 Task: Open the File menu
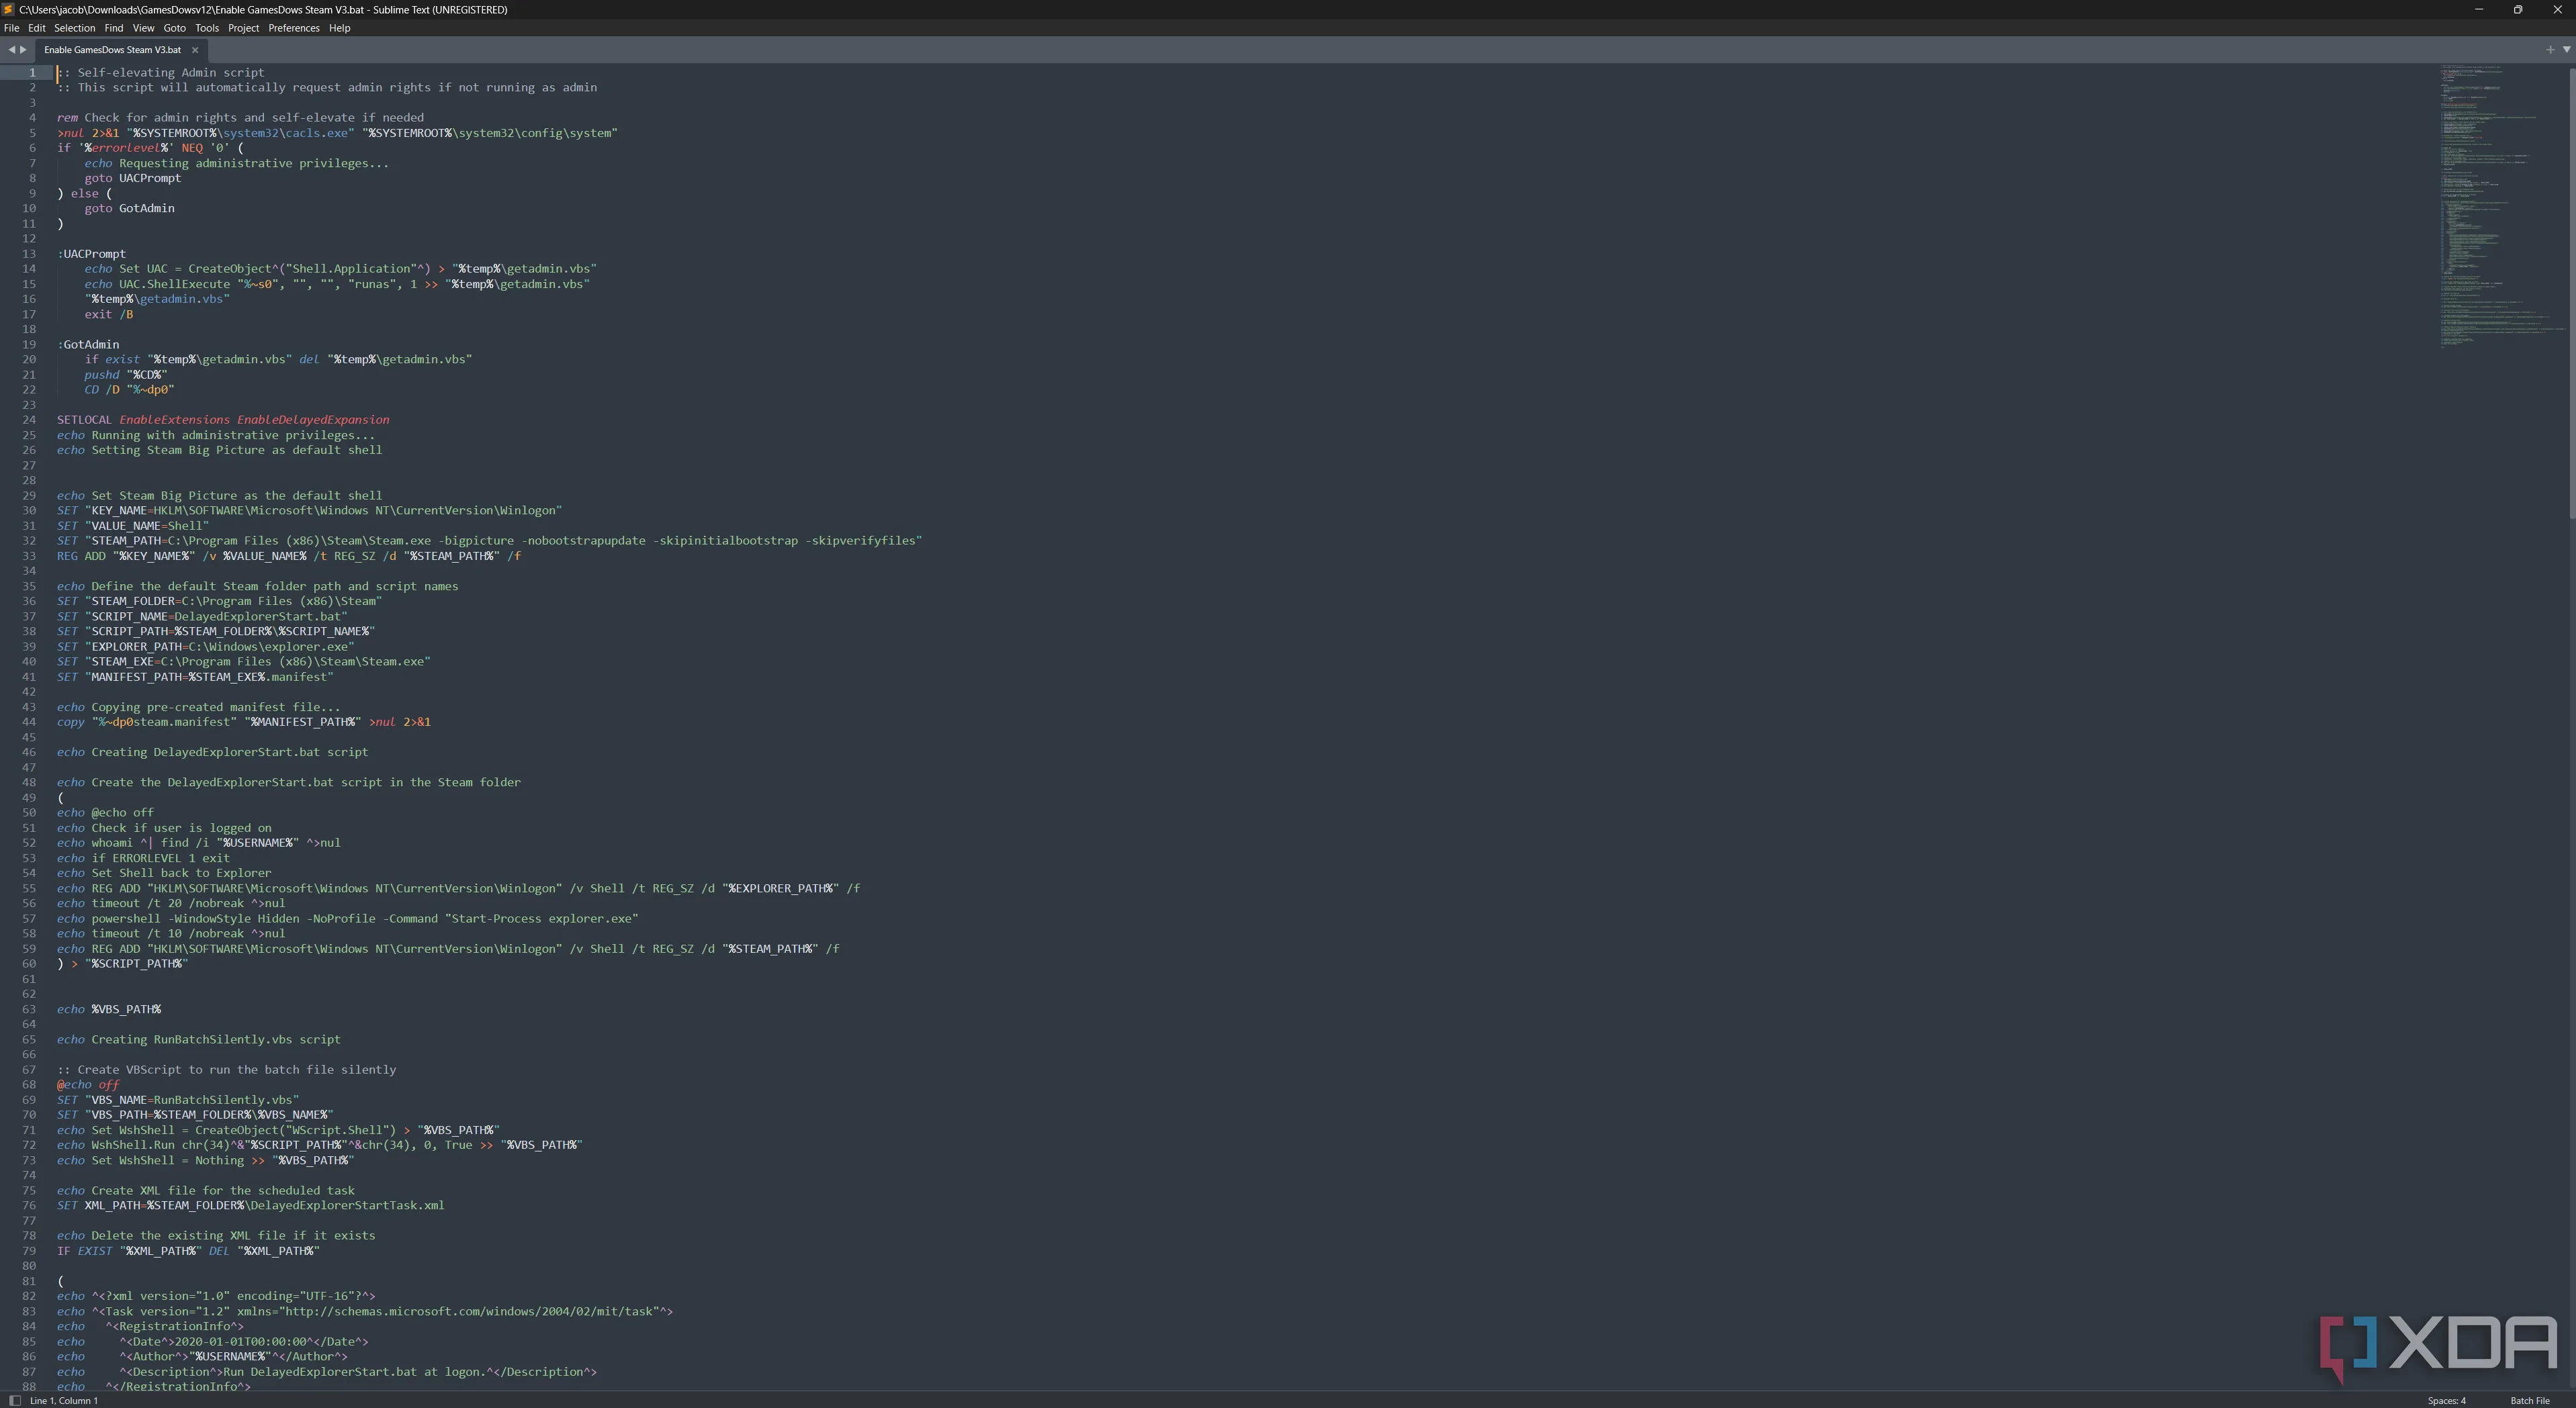tap(12, 28)
